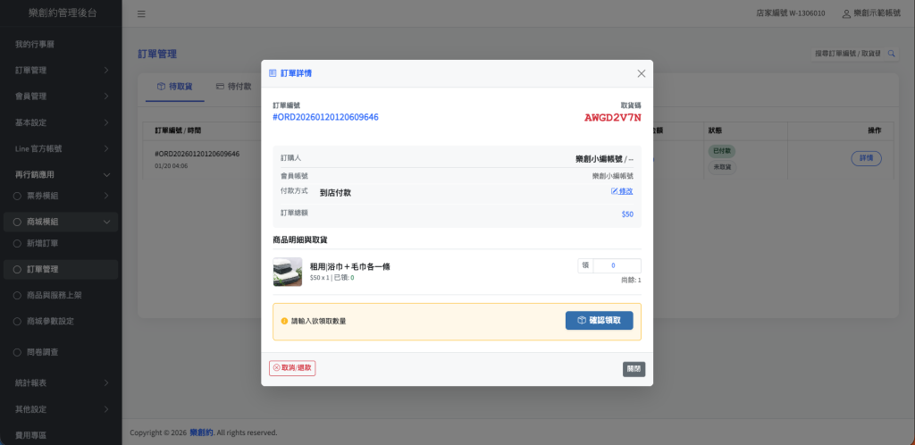
Task: Expand 會員管理 sidebar menu
Action: pos(59,96)
